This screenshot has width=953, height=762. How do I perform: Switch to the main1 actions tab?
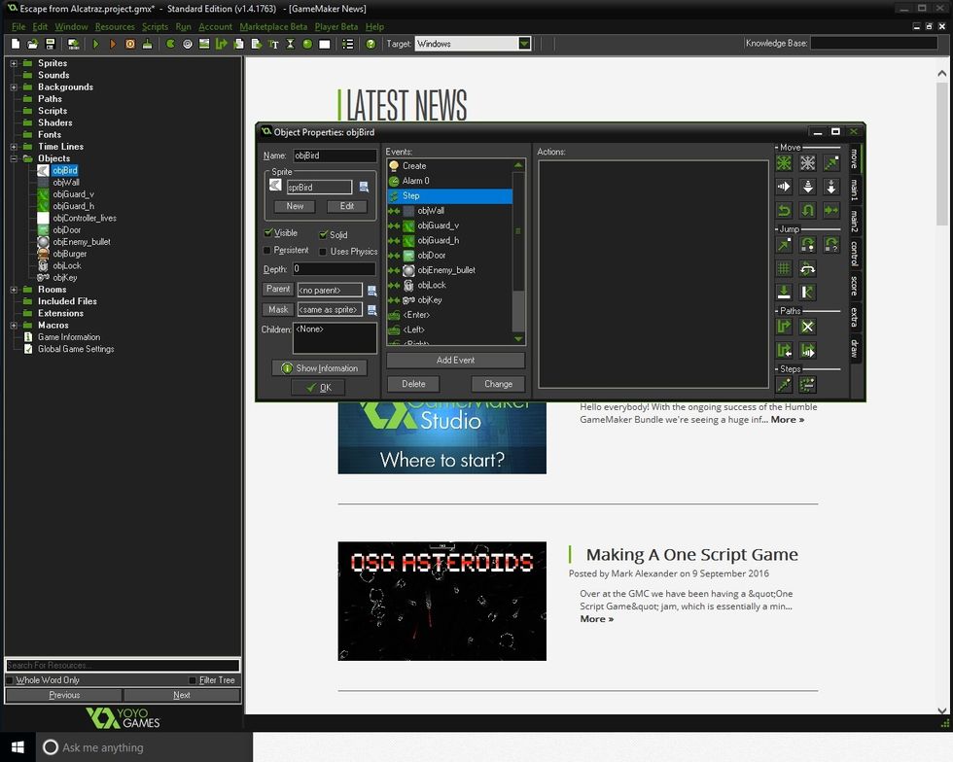pos(855,190)
